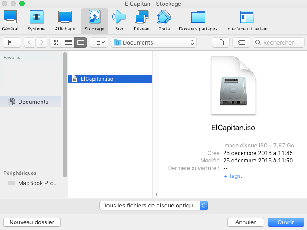Open the Son audio settings tab

click(119, 21)
